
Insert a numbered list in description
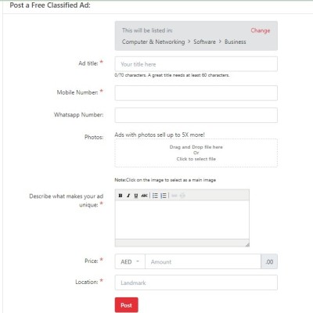[164, 196]
